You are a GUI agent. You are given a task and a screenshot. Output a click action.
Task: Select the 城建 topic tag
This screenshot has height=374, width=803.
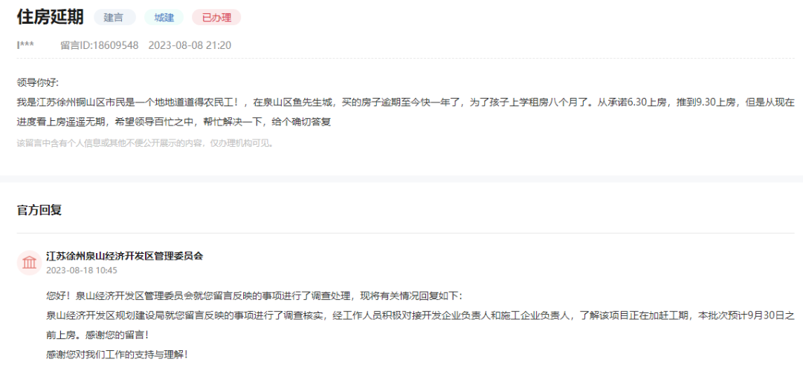pyautogui.click(x=164, y=17)
